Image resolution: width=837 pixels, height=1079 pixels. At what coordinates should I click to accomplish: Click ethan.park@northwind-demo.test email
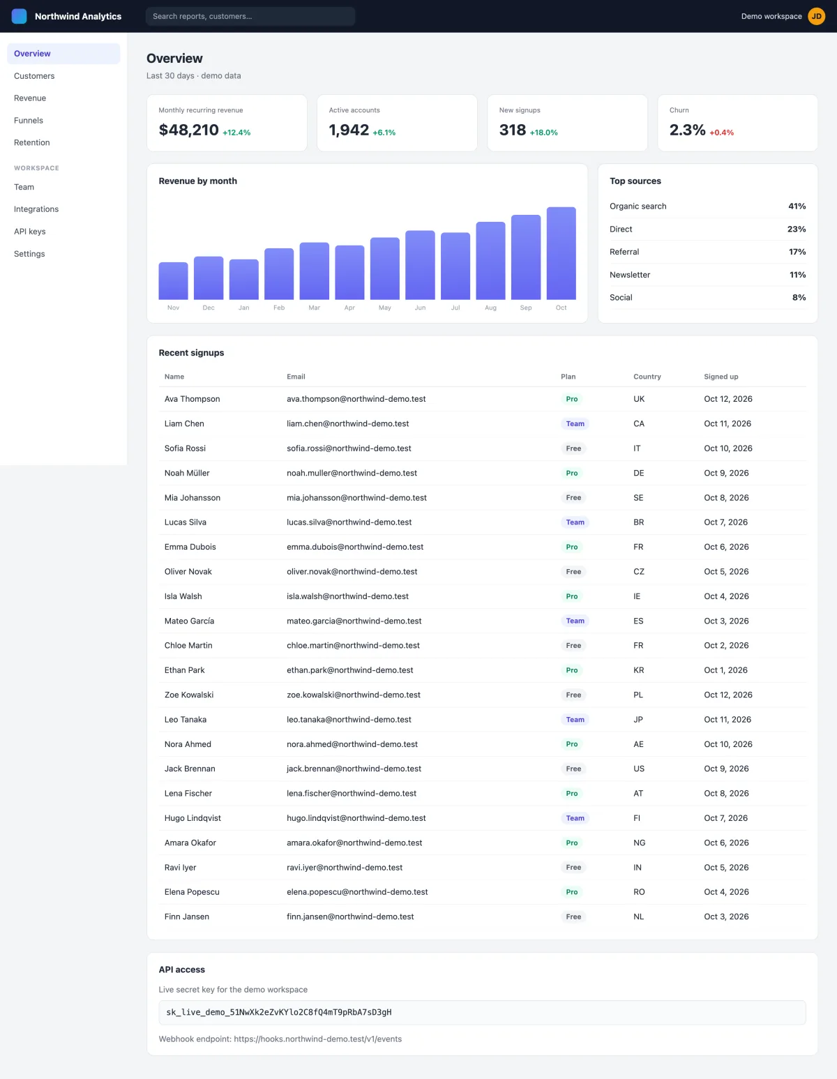tap(350, 670)
